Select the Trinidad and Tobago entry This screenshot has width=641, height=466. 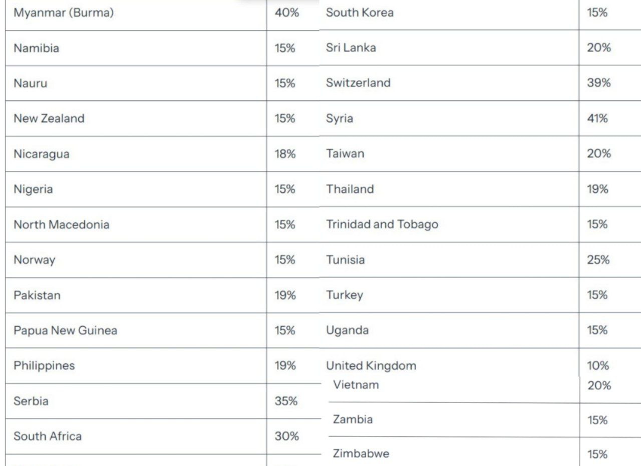(x=382, y=224)
